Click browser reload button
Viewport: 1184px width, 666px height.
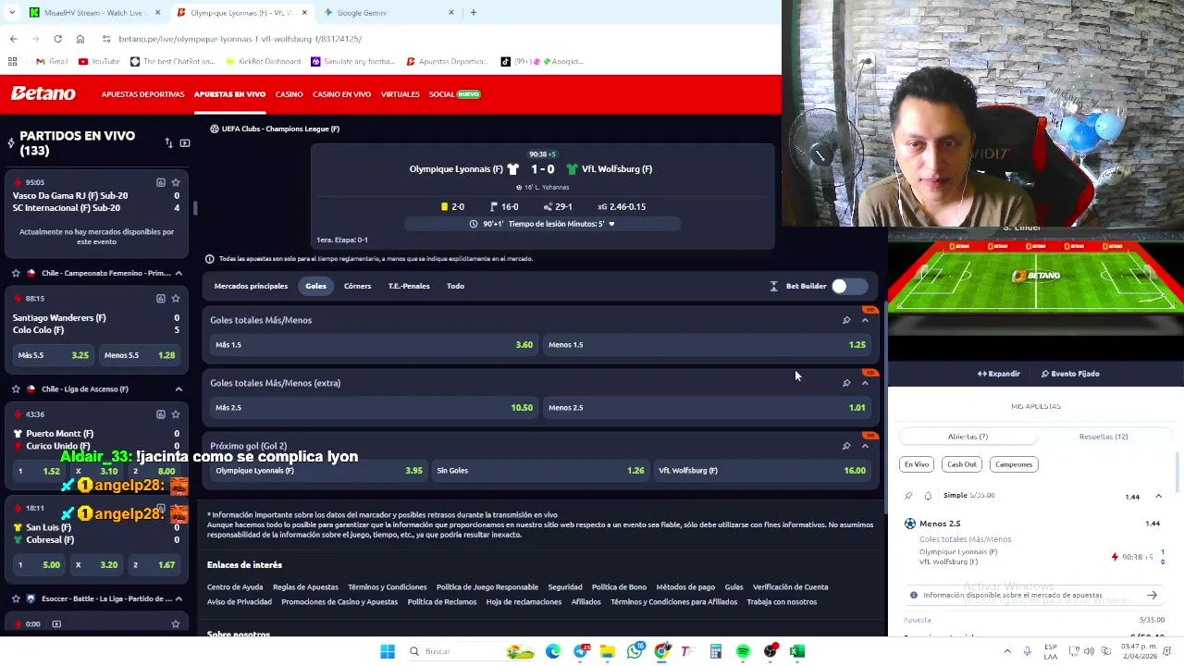tap(57, 39)
